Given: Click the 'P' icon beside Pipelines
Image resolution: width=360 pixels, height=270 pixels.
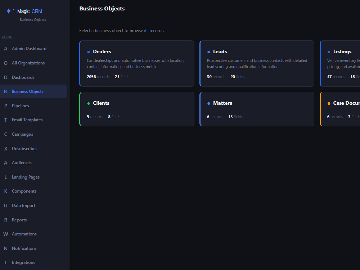Looking at the screenshot, I should [6, 106].
